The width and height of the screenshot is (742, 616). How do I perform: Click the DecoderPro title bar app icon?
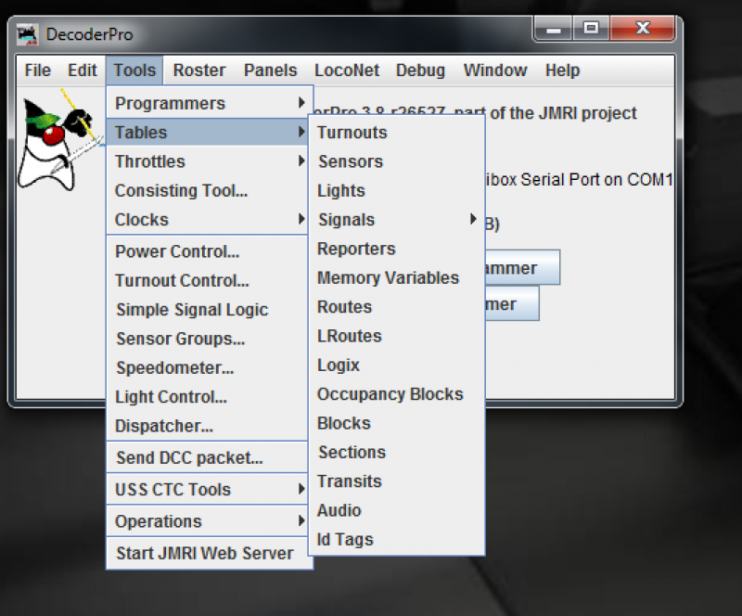(27, 34)
